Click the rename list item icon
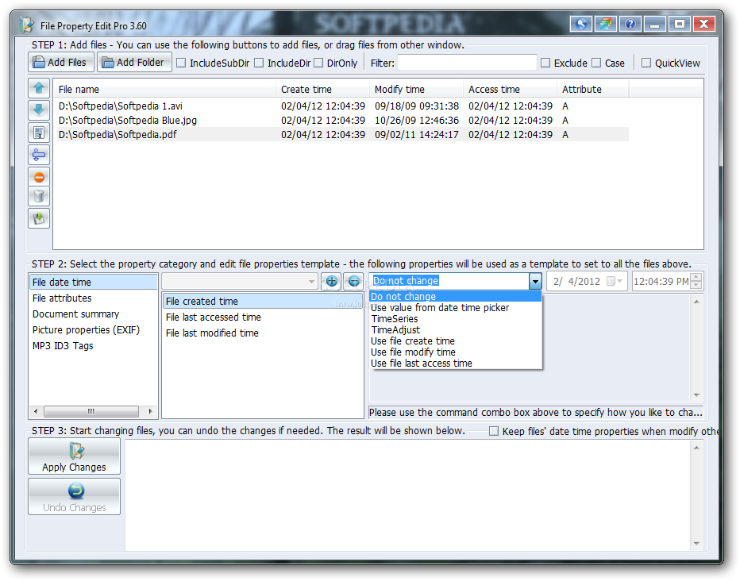This screenshot has height=581, width=740. click(39, 133)
